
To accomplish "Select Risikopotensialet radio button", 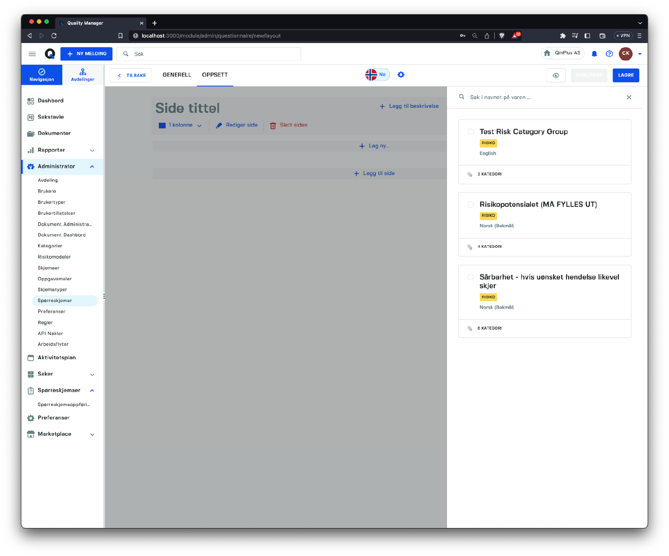I will (x=470, y=205).
